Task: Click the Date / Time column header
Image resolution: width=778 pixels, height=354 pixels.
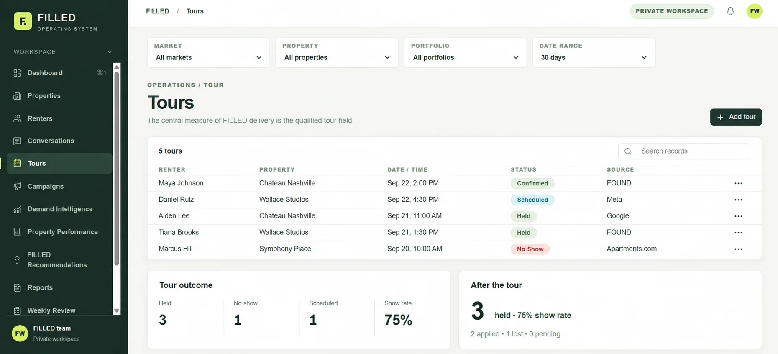Action: tap(407, 169)
